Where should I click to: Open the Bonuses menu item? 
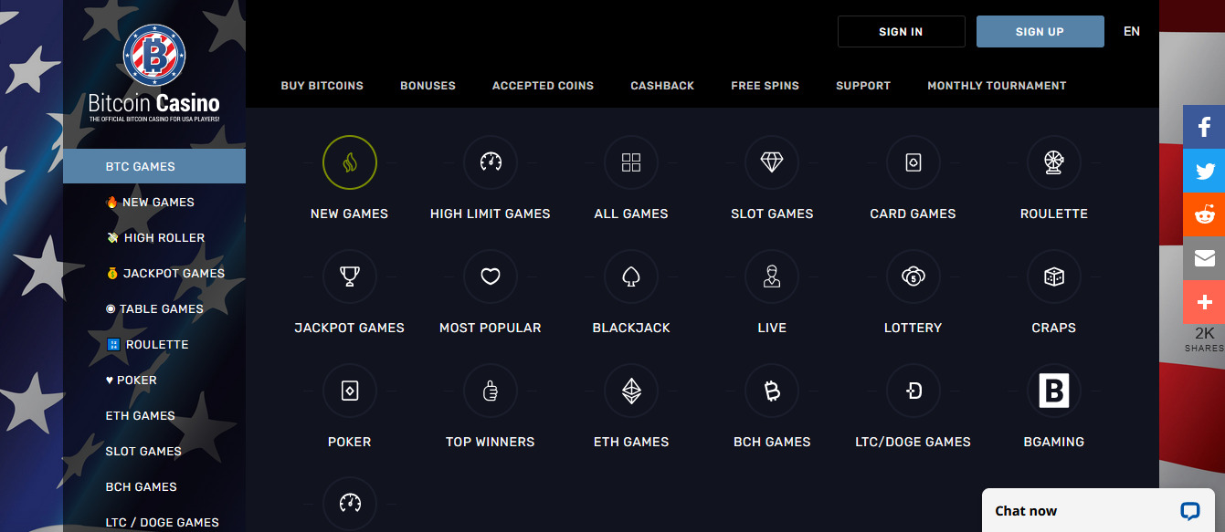(x=428, y=86)
